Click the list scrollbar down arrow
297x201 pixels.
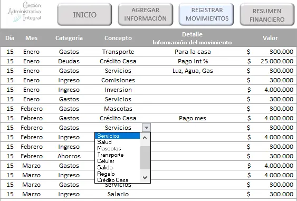(145, 178)
